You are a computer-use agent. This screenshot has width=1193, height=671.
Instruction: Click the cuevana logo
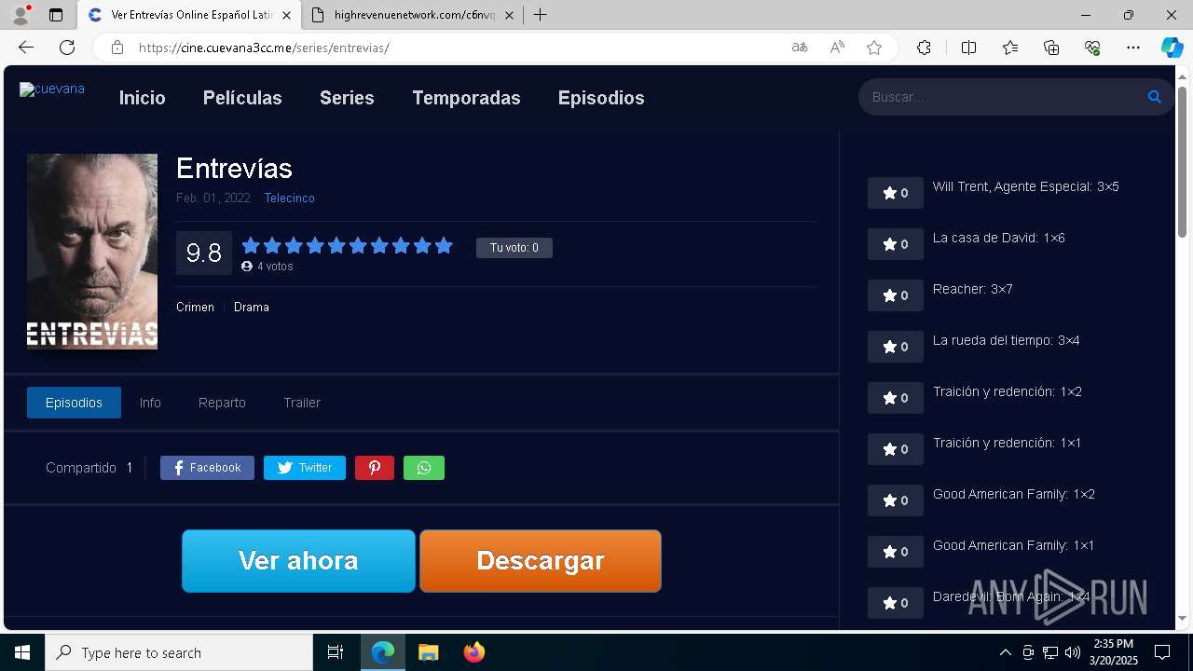pyautogui.click(x=52, y=89)
